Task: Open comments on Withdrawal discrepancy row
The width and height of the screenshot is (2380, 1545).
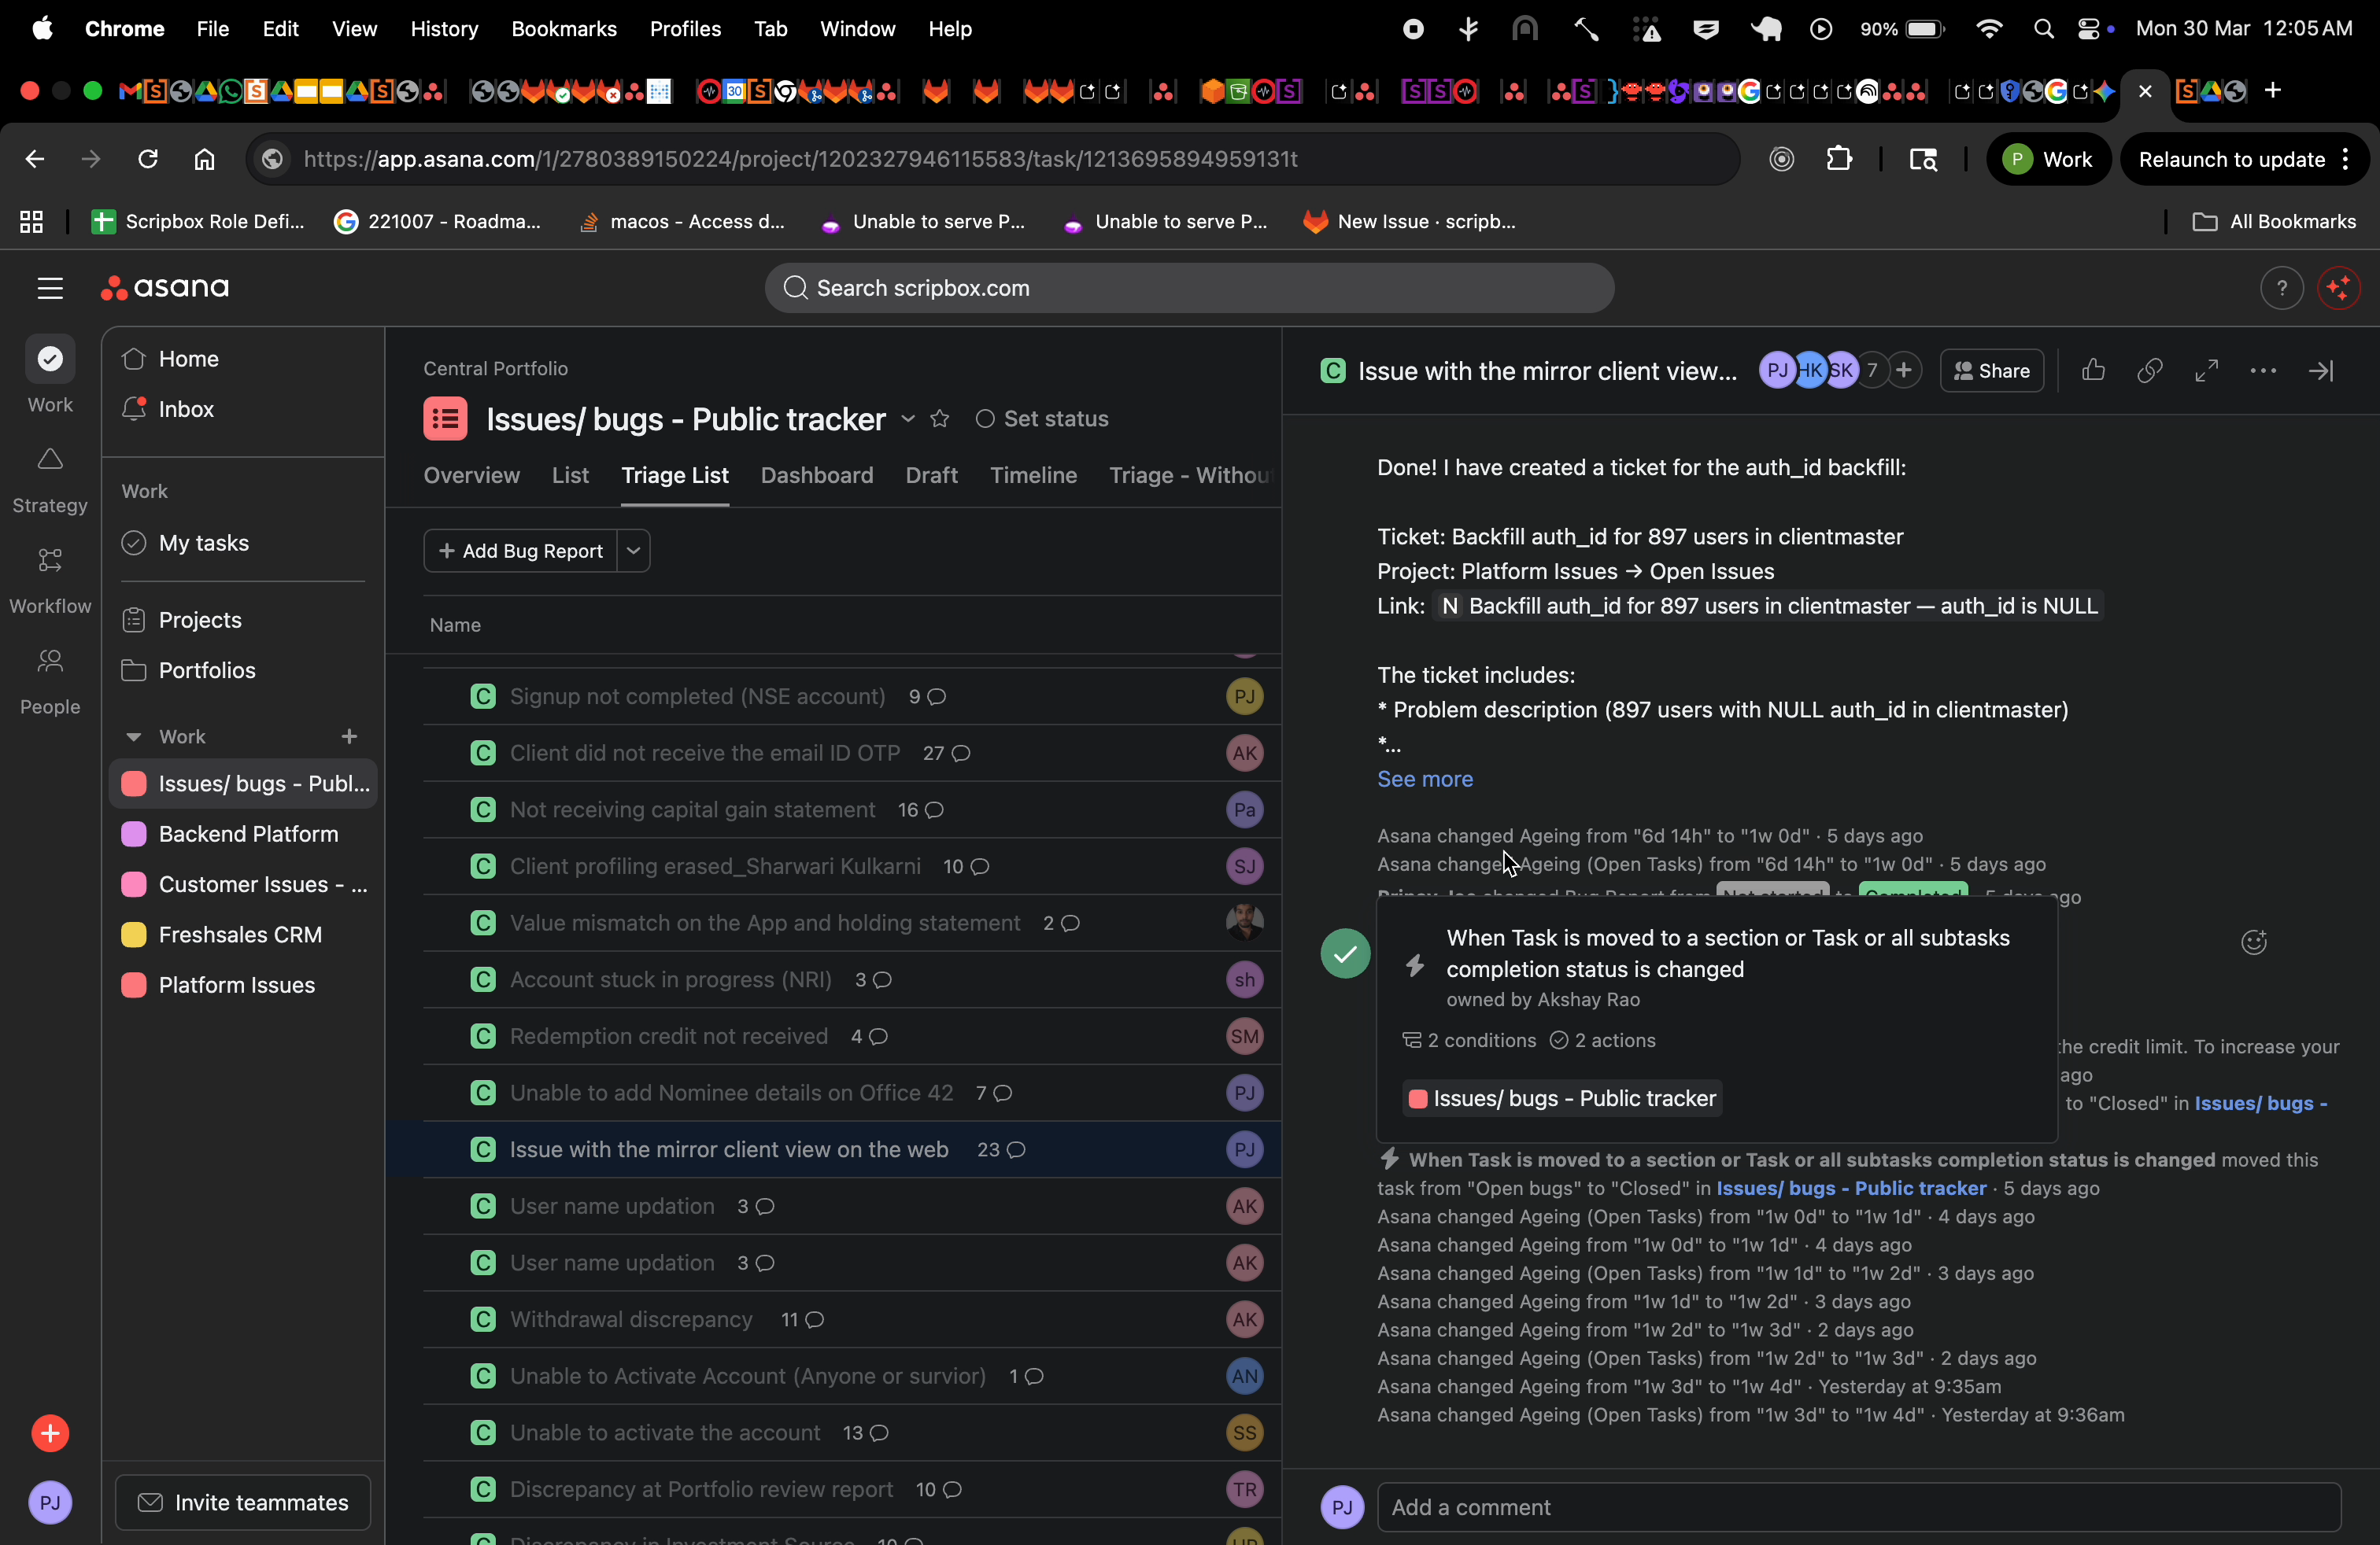Action: click(x=803, y=1319)
